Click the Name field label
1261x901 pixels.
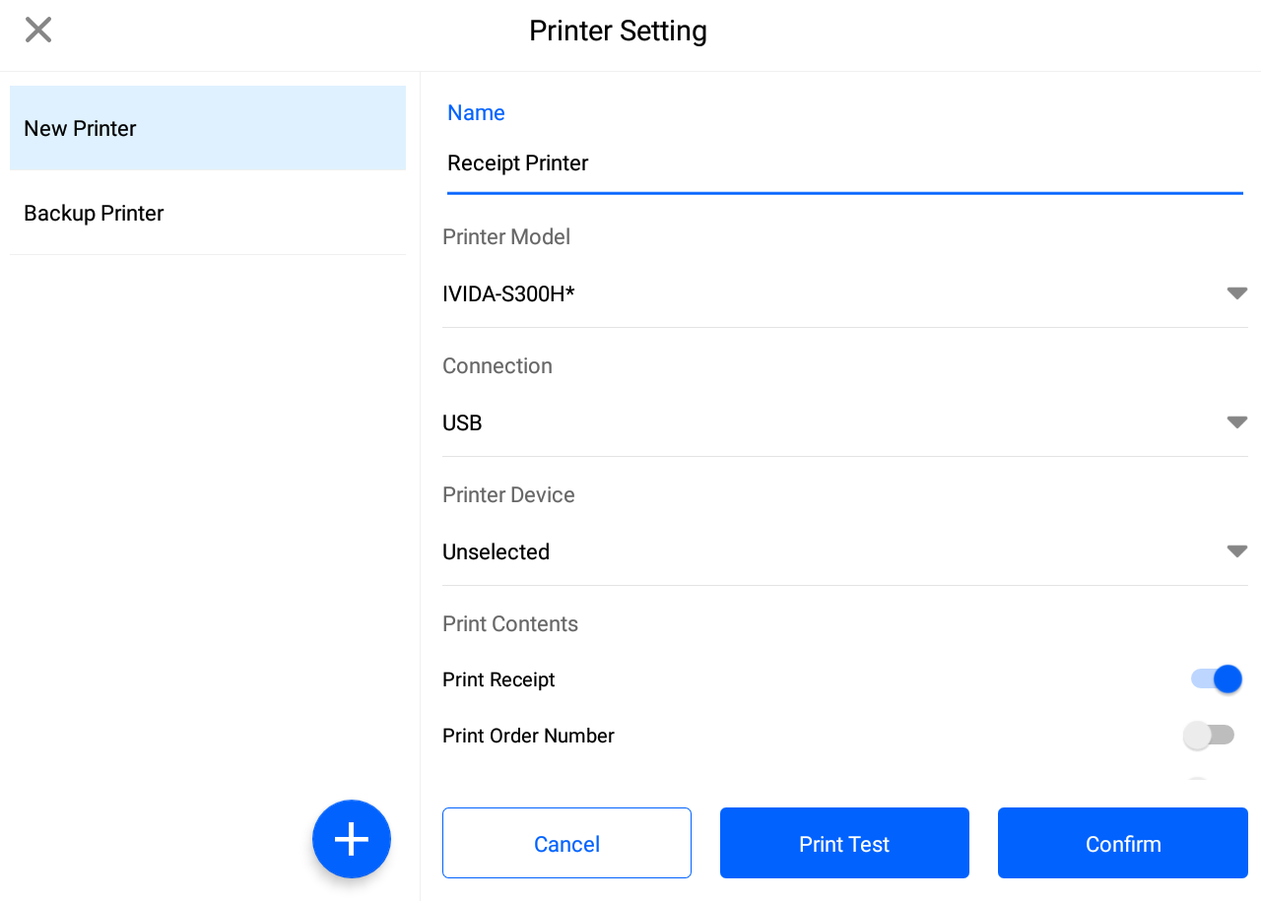476,113
